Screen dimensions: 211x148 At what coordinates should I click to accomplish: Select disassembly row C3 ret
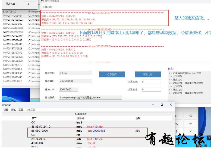pyautogui.click(x=87, y=135)
